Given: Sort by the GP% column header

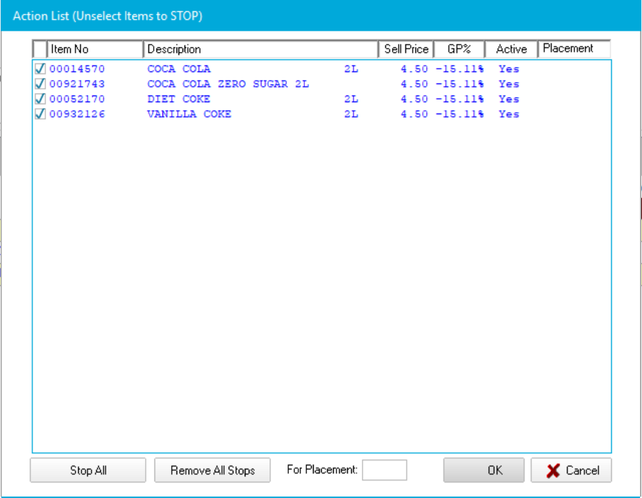Looking at the screenshot, I should click(x=459, y=49).
